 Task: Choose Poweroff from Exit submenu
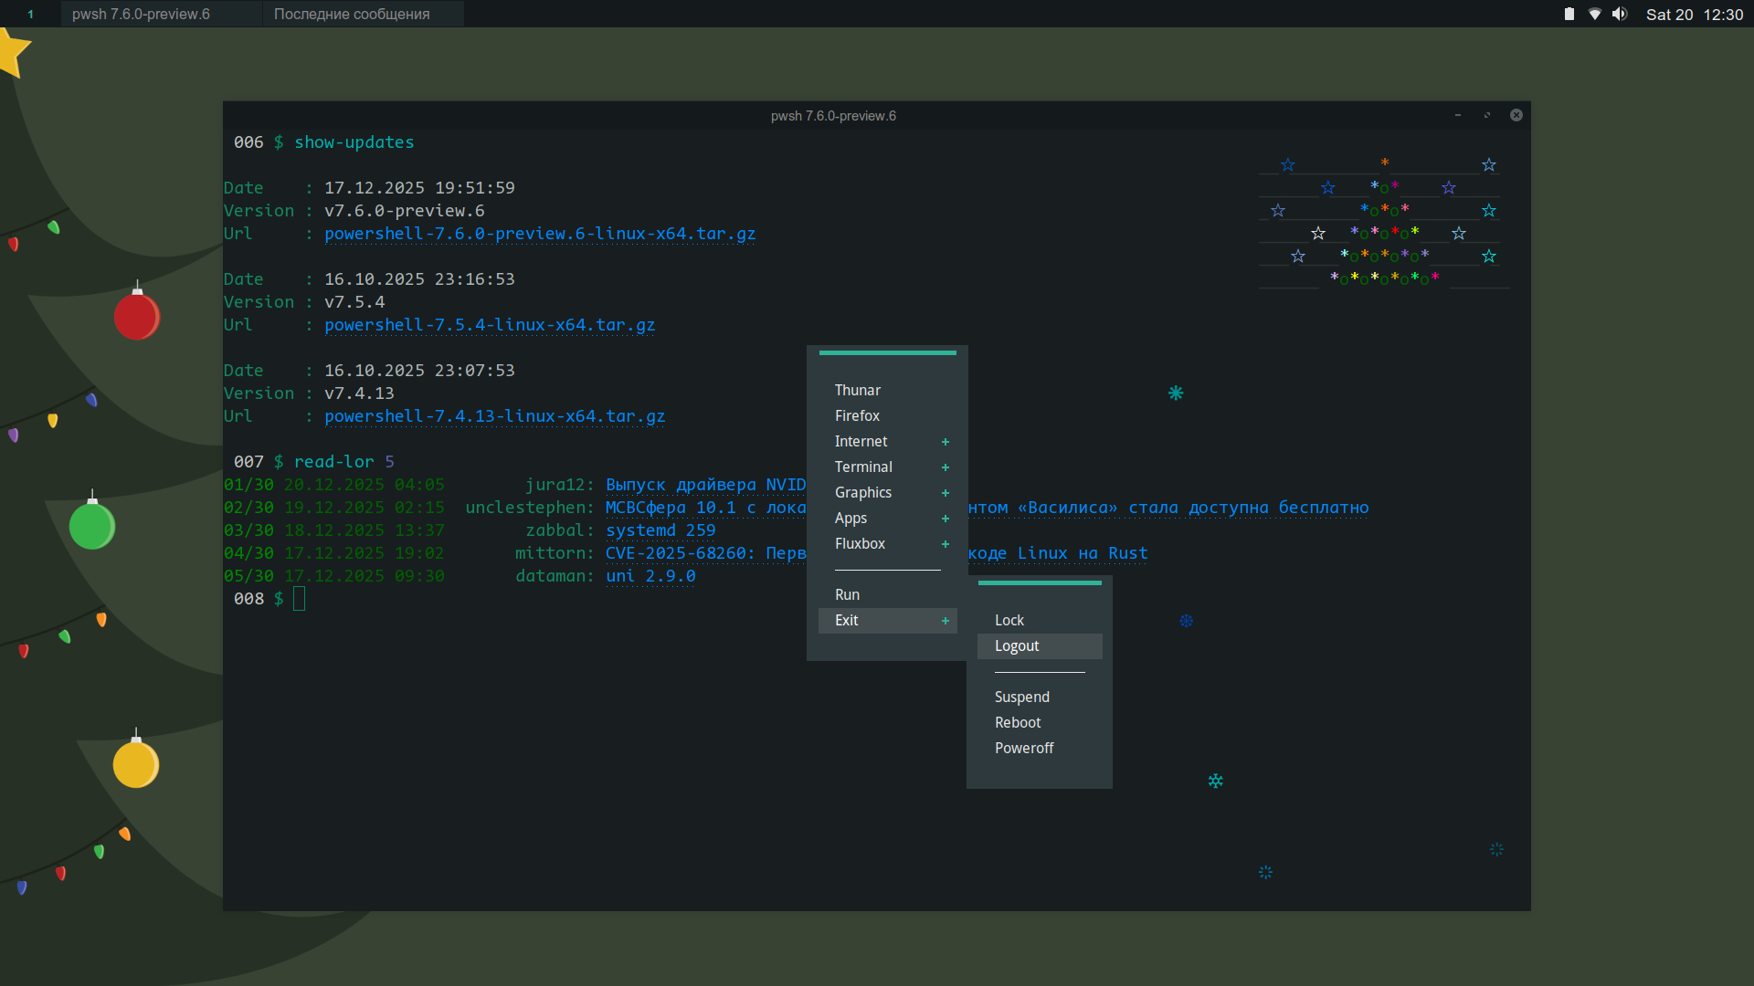(1024, 748)
